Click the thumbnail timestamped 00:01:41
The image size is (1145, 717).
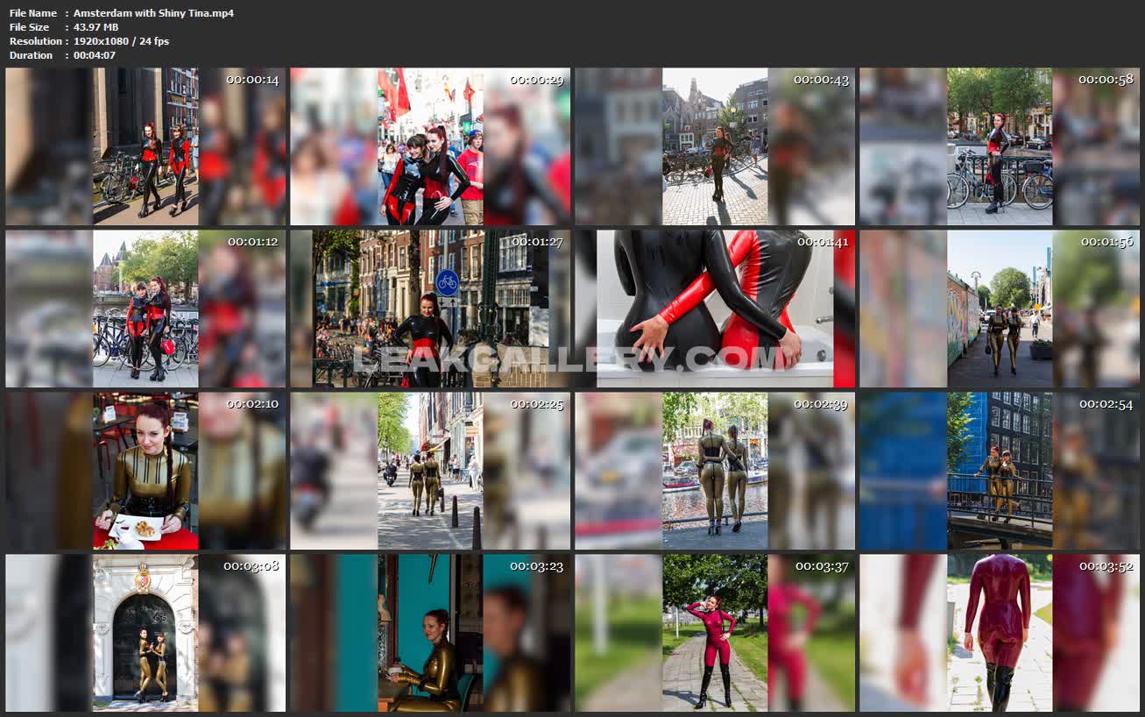coord(715,309)
